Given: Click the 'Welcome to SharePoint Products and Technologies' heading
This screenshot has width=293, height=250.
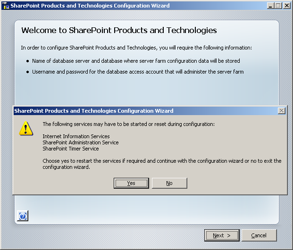Looking at the screenshot, I should click(x=119, y=30).
